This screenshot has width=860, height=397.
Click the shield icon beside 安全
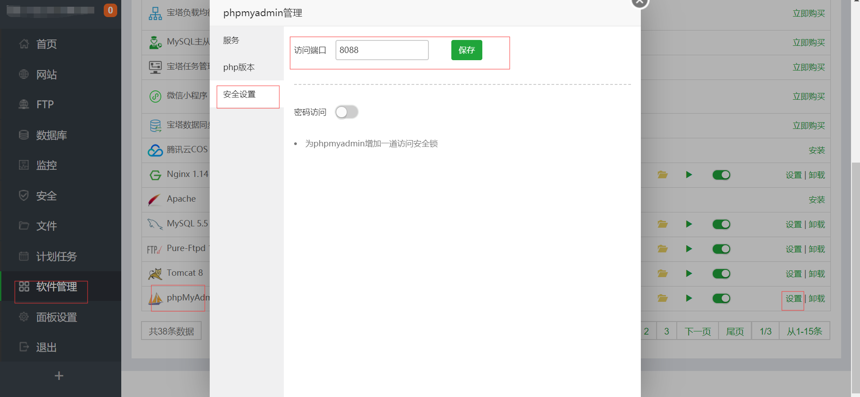click(x=24, y=195)
